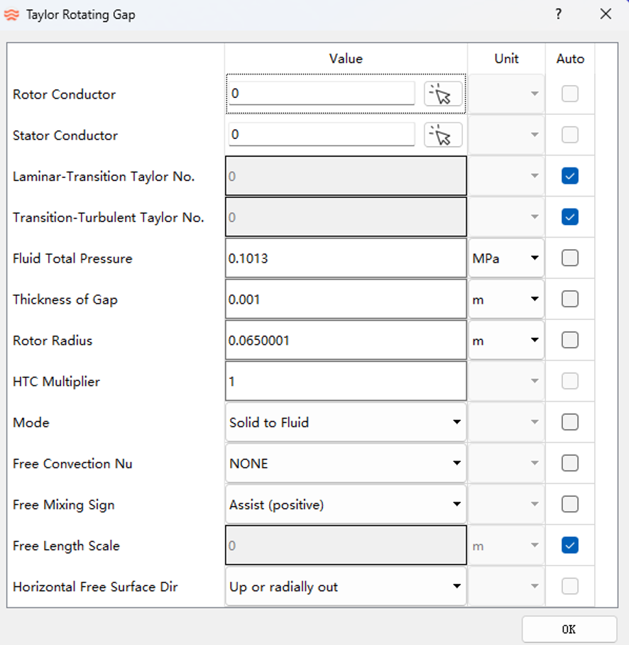Close the Taylor Rotating Gap dialog
Viewport: 629px width, 645px height.
click(x=606, y=14)
